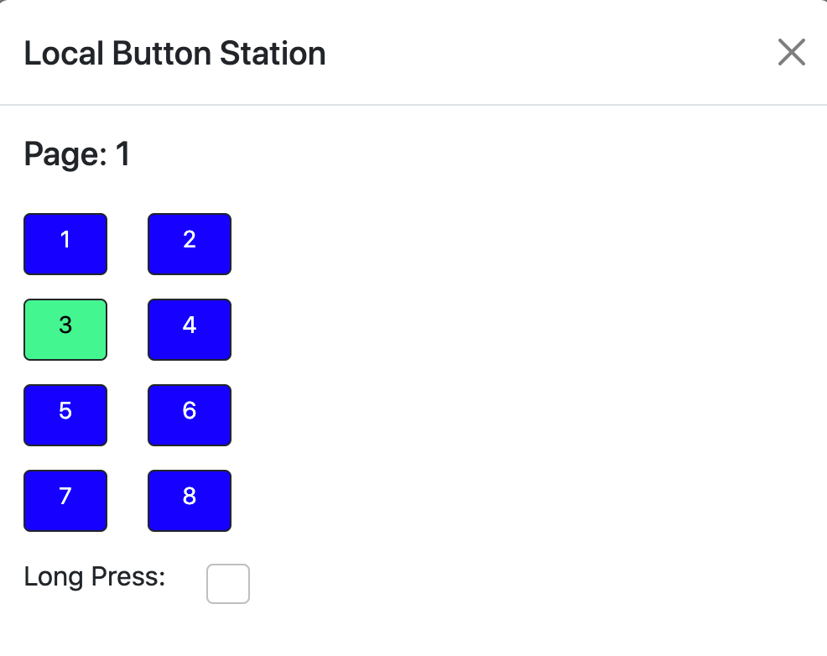Image resolution: width=827 pixels, height=656 pixels.
Task: Hit the blue button beside green 3
Action: (x=190, y=330)
